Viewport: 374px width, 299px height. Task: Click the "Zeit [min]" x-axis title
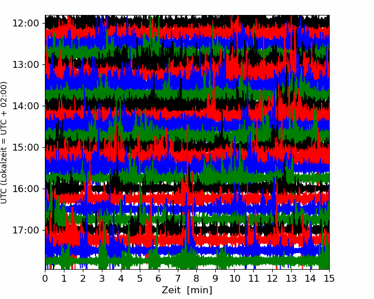[x=187, y=290]
